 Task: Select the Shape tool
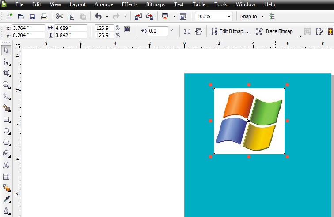6,62
